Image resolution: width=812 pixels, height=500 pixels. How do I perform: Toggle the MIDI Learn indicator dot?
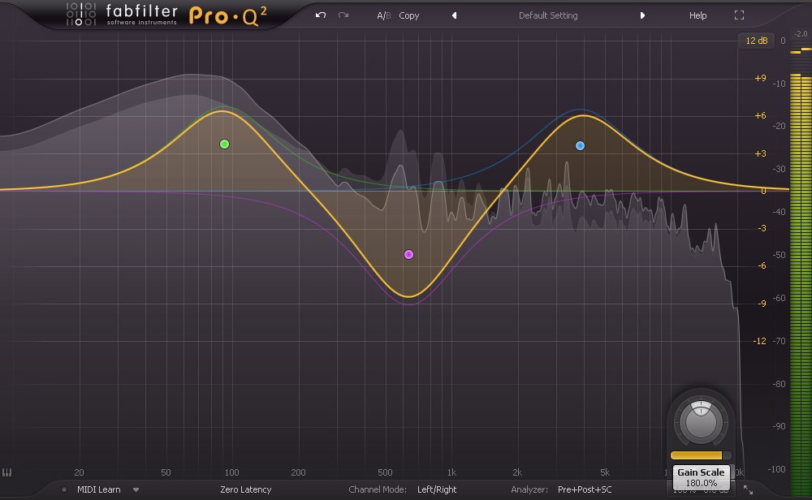coord(63,489)
